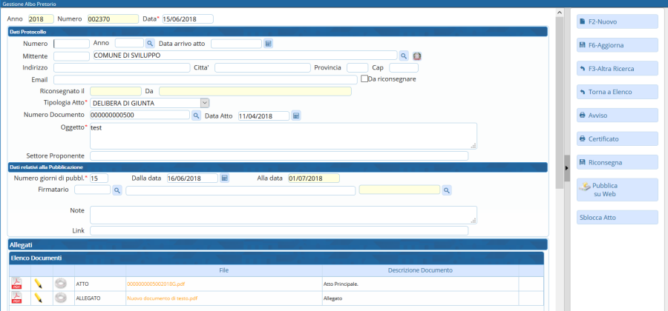The height and width of the screenshot is (311, 668).
Task: Expand the Tipologia Atto dropdown
Action: (205, 103)
